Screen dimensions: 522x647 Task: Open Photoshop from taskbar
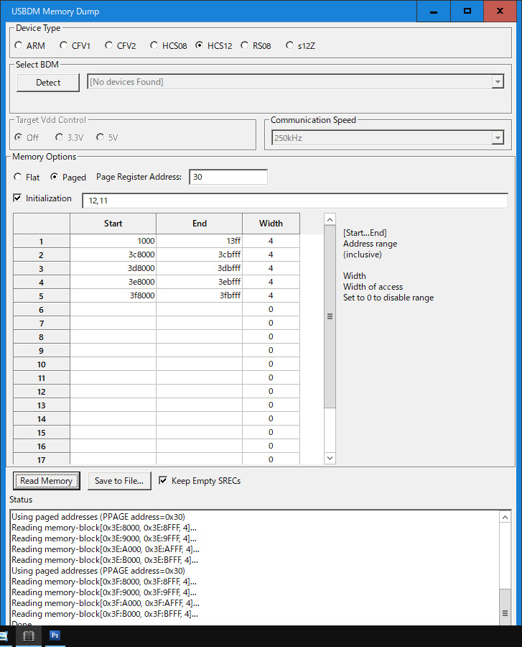(55, 635)
